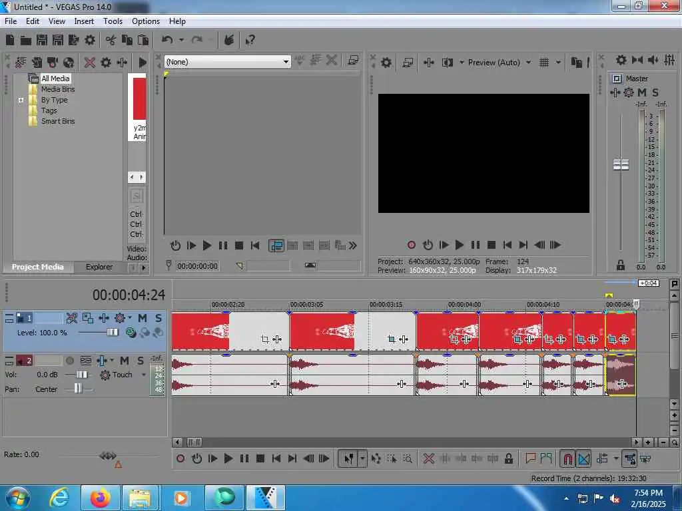This screenshot has width=682, height=511.
Task: Toggle Loop Playback in timeline transport
Action: click(x=196, y=458)
